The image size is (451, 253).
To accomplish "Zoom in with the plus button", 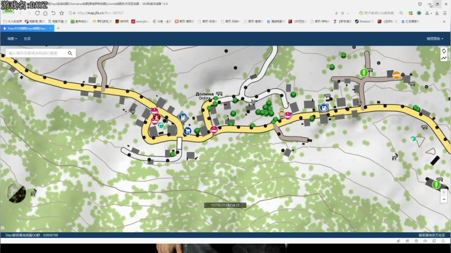I will point(444,192).
